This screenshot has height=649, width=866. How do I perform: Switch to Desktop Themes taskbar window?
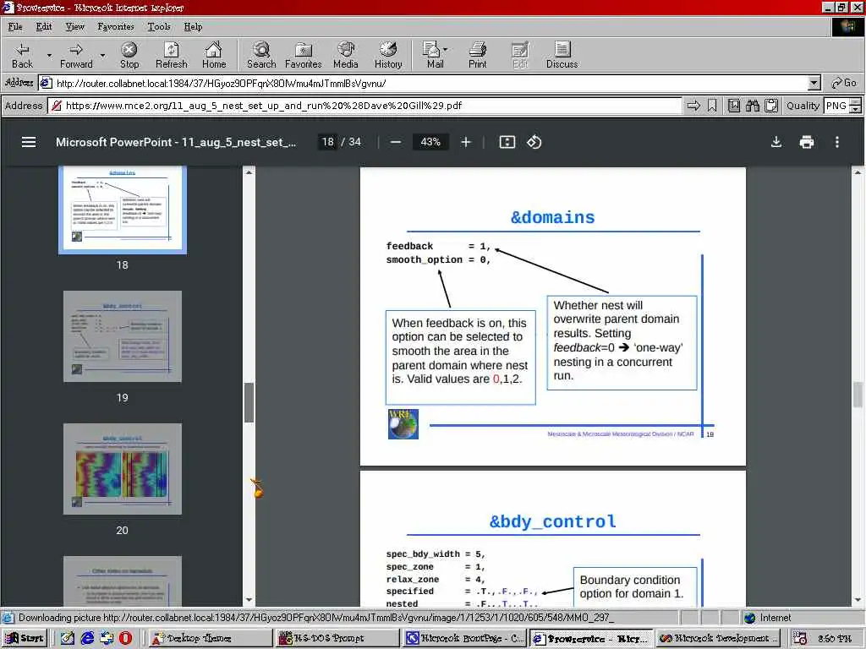coord(210,639)
